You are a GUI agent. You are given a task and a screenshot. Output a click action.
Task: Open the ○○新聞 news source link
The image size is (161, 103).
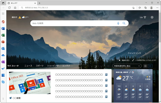(x=15, y=98)
